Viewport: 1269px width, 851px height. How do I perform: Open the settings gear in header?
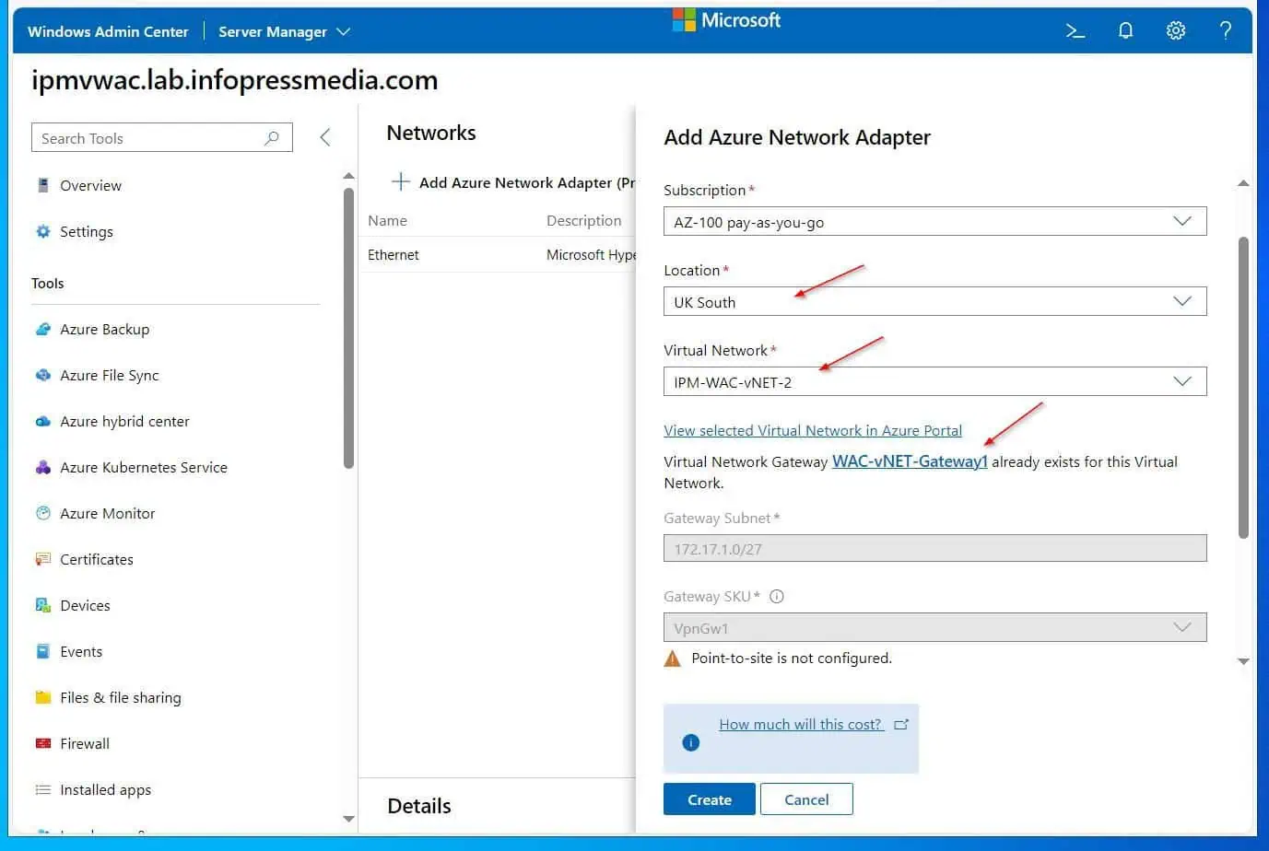1176,31
